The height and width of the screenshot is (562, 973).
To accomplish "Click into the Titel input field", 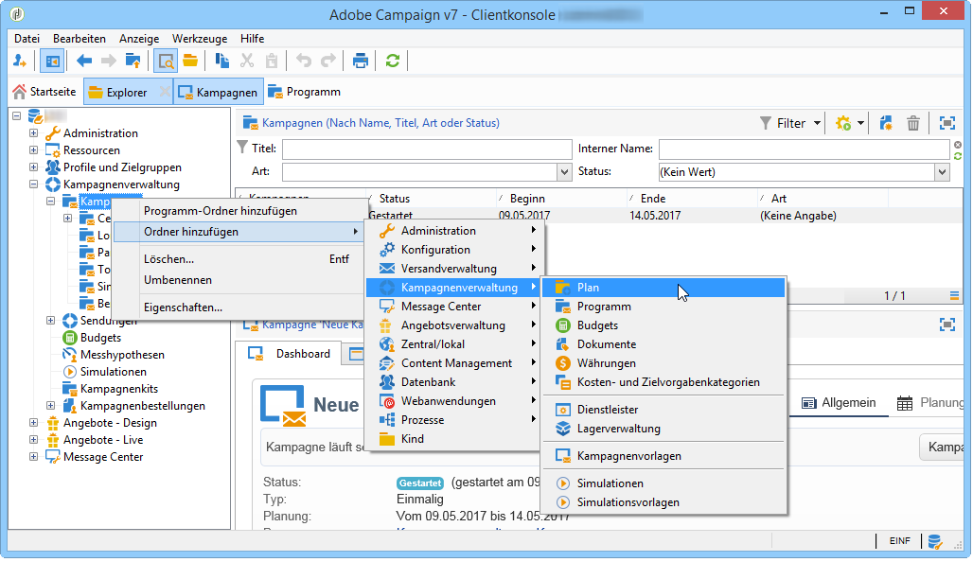I will 427,149.
